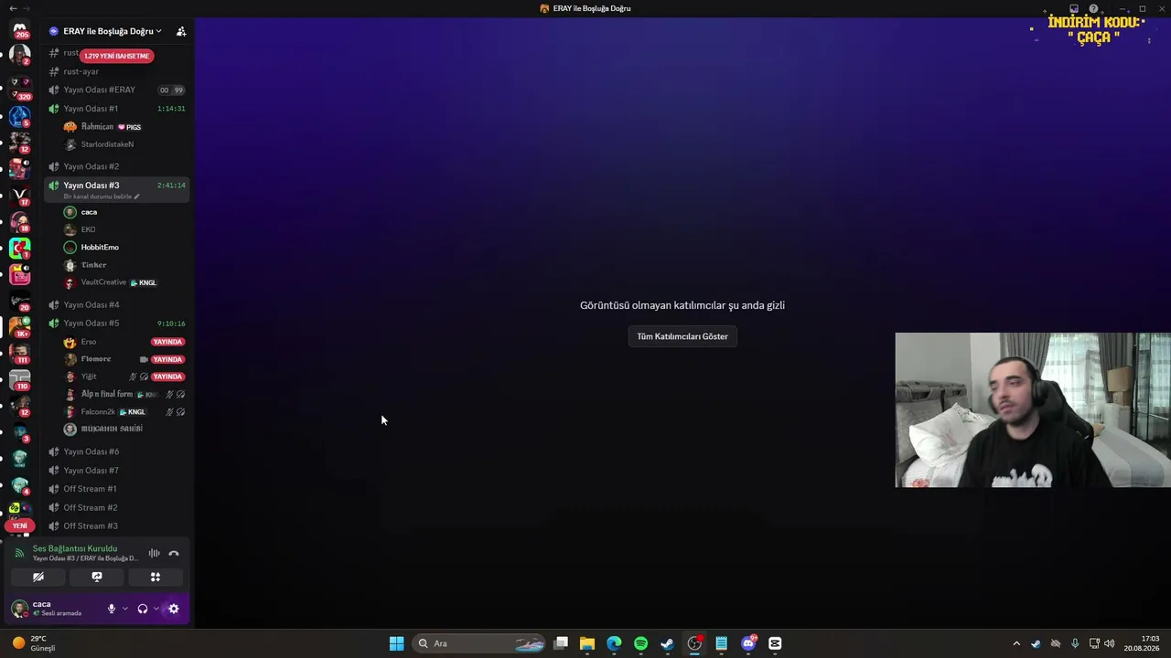
Task: Open CapCut from taskbar
Action: pyautogui.click(x=775, y=643)
